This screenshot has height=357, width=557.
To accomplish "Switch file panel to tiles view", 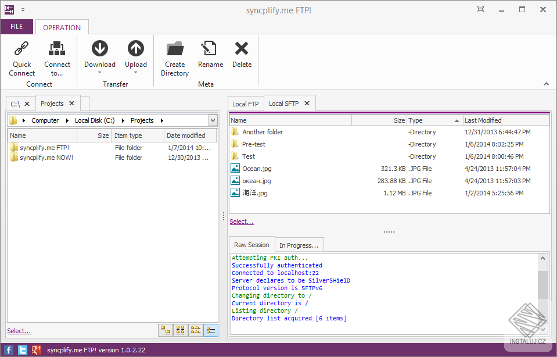I will point(165,330).
